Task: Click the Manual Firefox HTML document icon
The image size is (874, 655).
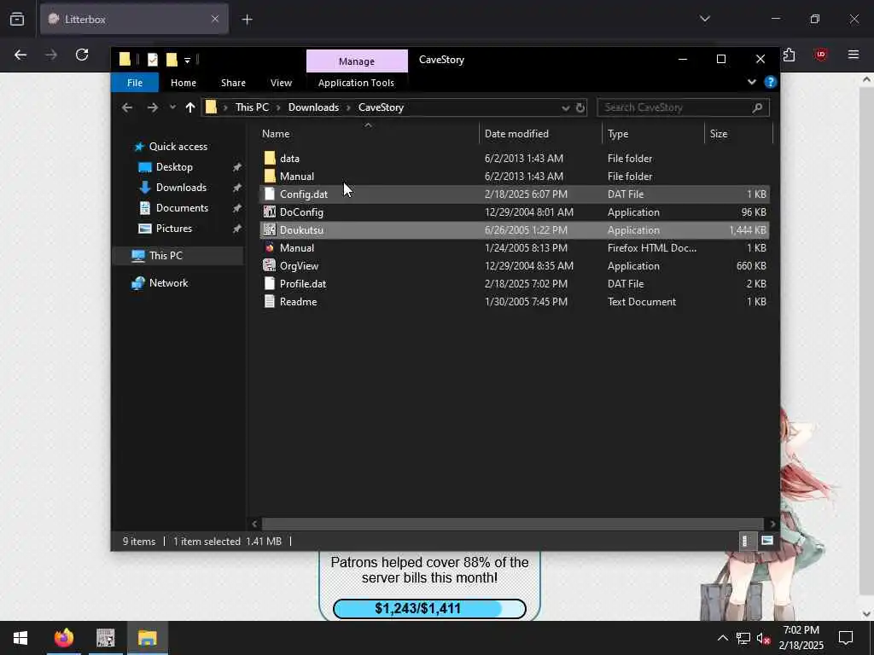Action: (x=270, y=248)
